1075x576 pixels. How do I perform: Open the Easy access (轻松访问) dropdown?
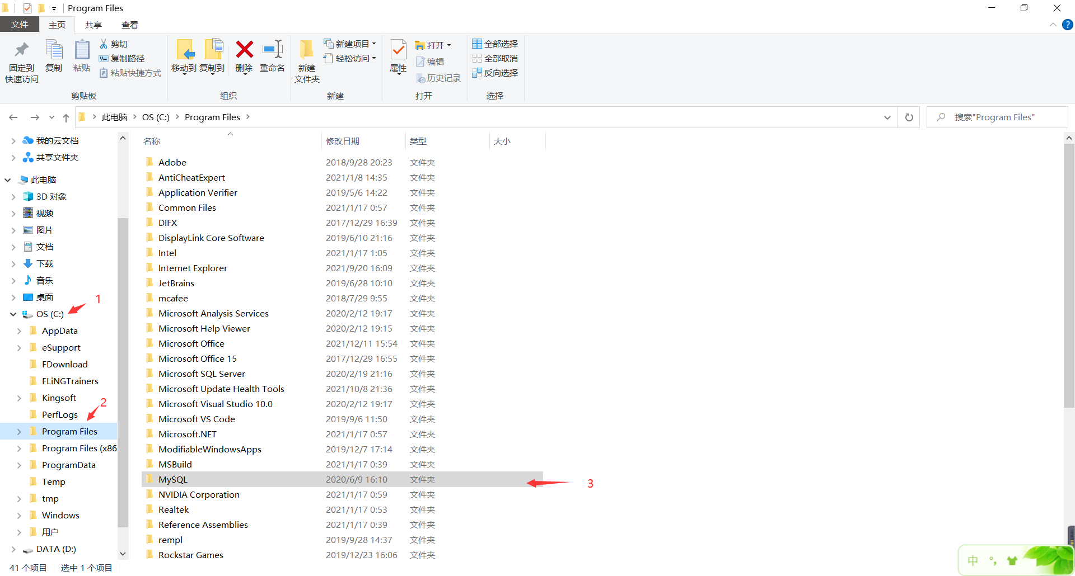tap(350, 58)
